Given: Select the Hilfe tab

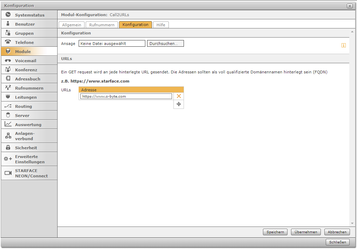Looking at the screenshot, I should pos(161,25).
